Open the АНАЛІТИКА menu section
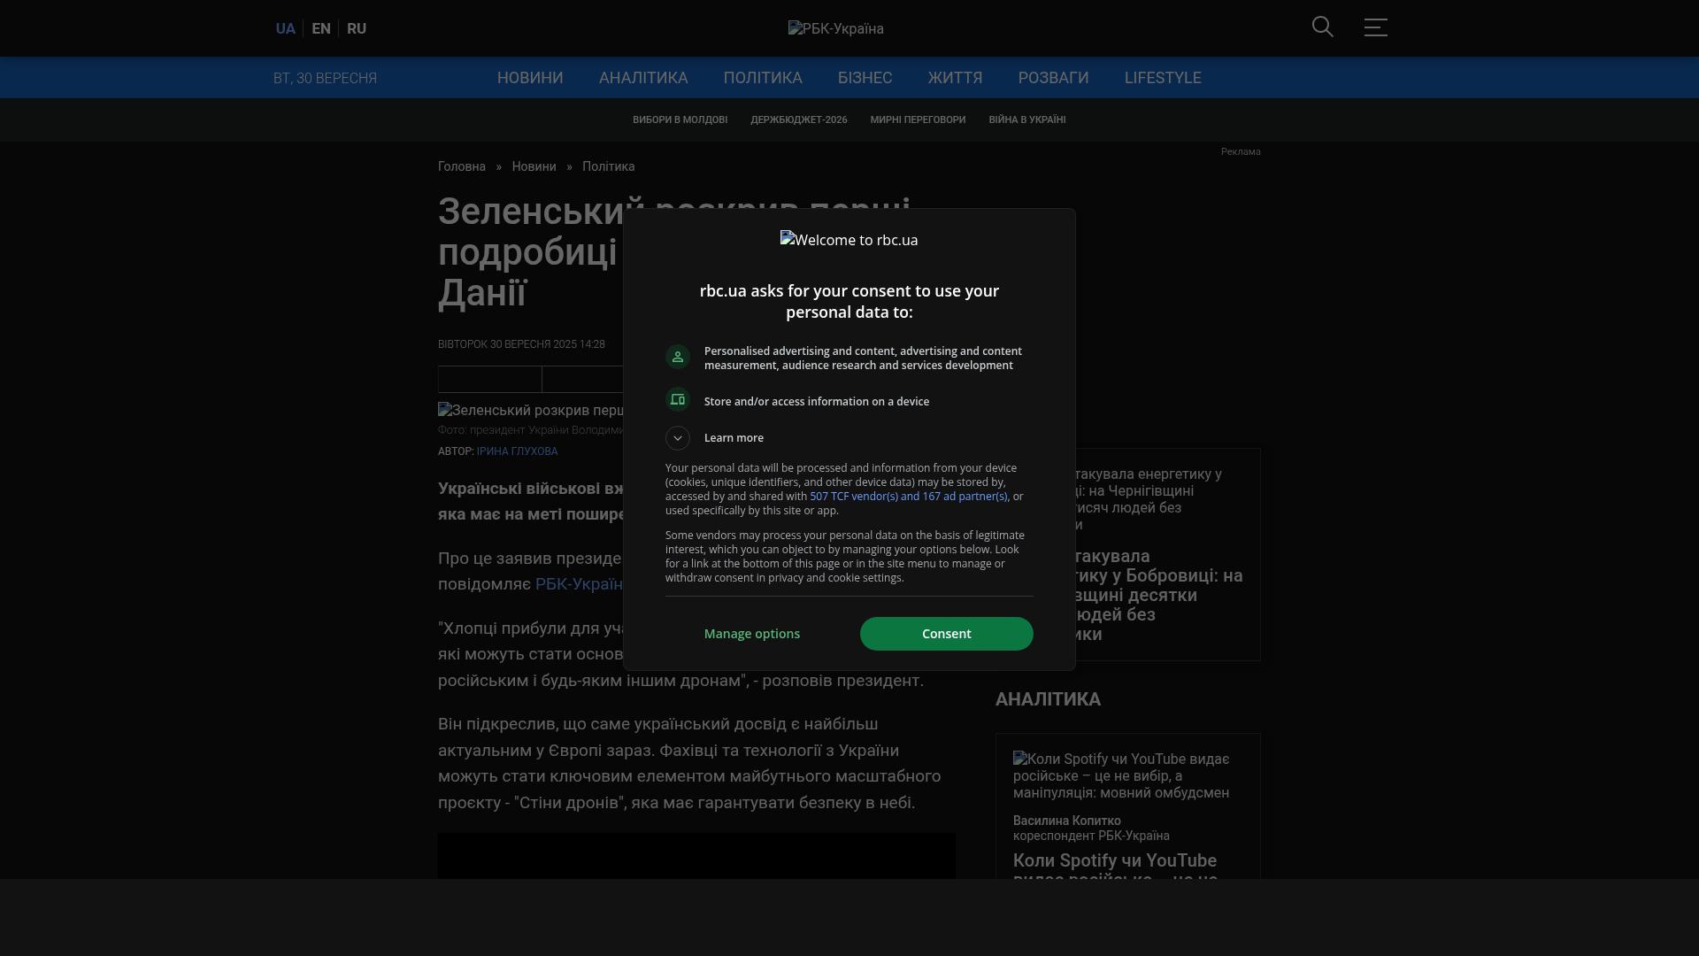This screenshot has height=956, width=1699. [642, 78]
